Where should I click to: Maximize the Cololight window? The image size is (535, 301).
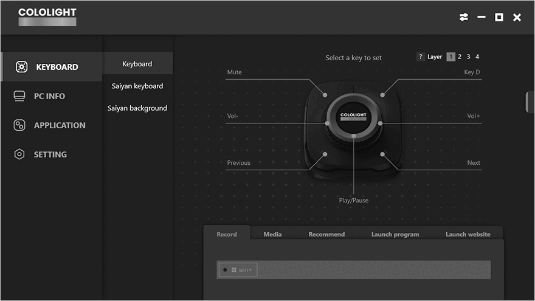click(x=499, y=17)
